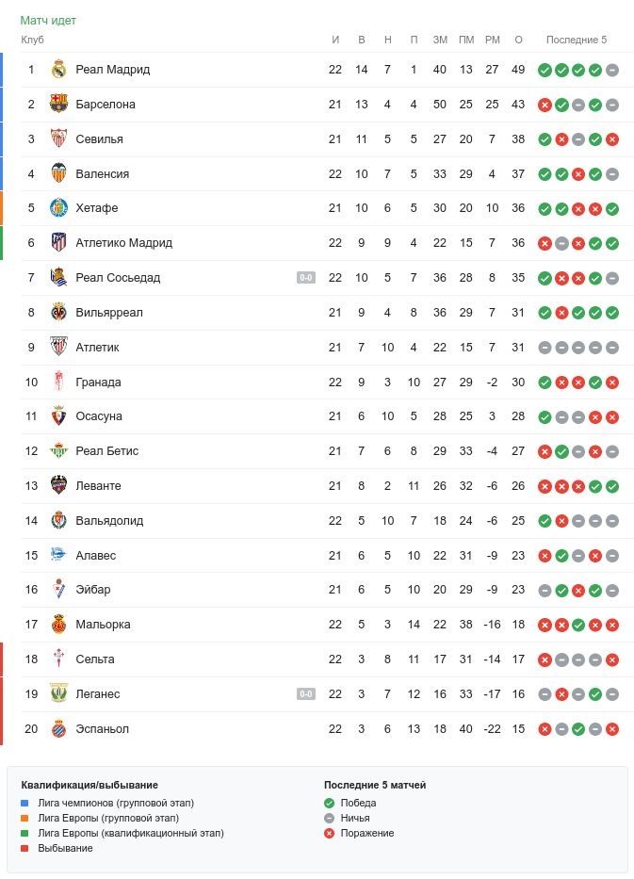Open the Реал Сосьедад team link

[x=118, y=278]
